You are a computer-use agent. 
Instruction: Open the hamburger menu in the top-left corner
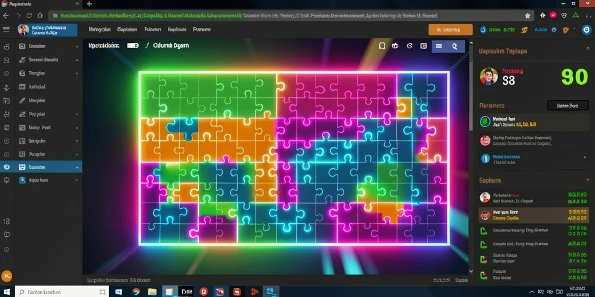(6, 30)
